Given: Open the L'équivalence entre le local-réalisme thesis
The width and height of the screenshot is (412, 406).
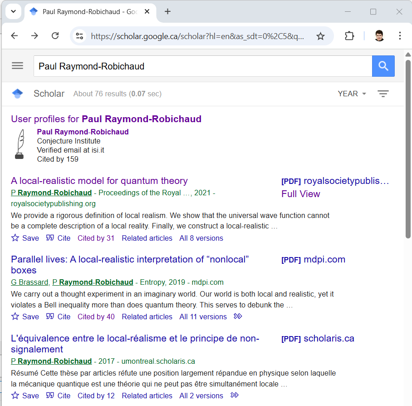Looking at the screenshot, I should tap(135, 344).
